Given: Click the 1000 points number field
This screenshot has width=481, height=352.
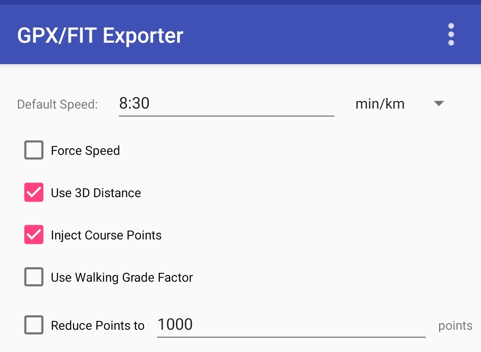Looking at the screenshot, I should 291,324.
